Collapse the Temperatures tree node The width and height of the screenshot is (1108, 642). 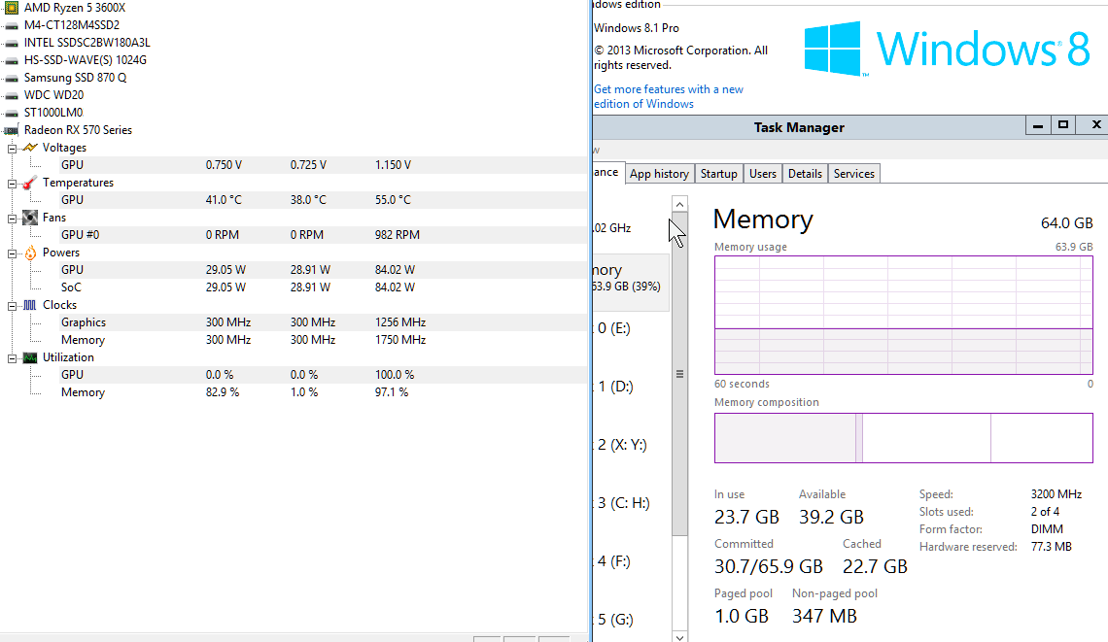(12, 184)
